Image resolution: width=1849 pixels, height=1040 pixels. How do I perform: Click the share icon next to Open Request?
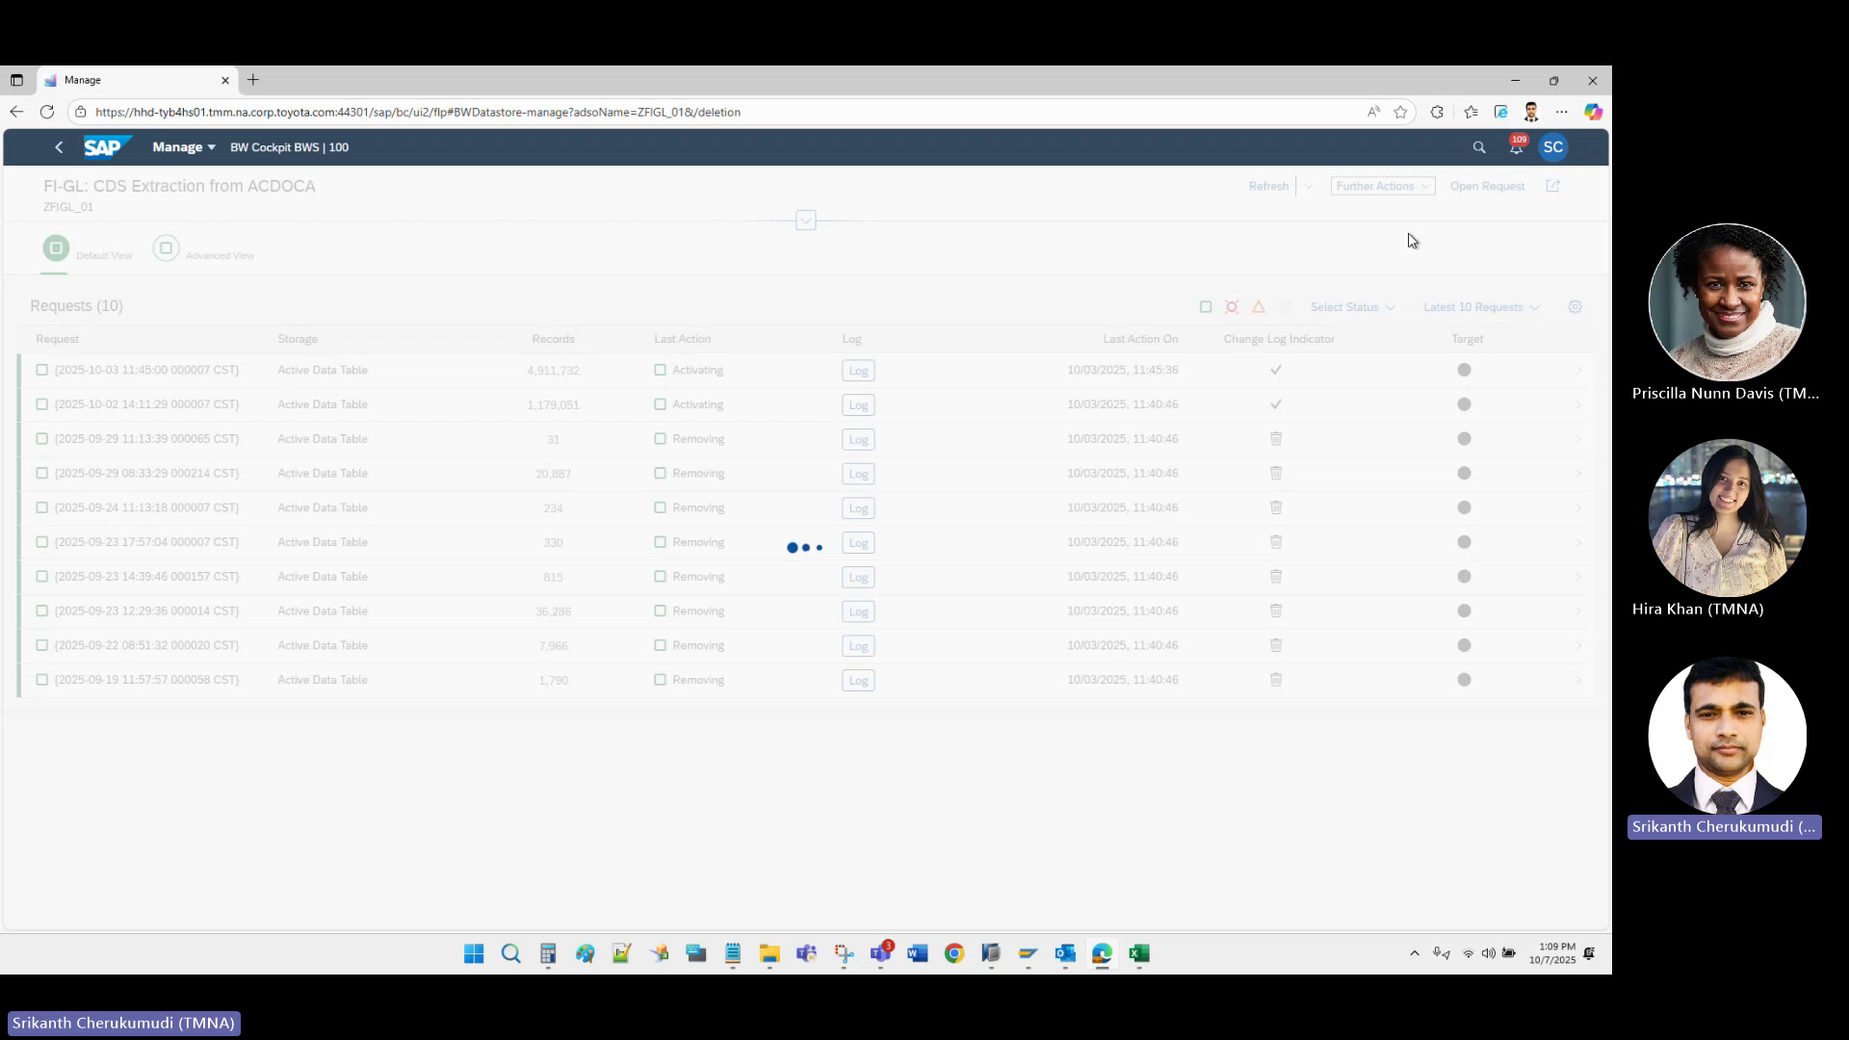click(x=1552, y=186)
